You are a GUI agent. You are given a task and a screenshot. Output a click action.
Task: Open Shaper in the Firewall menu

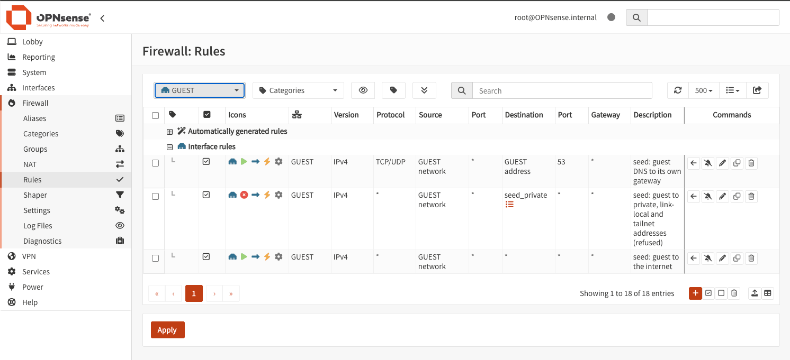[66, 195]
